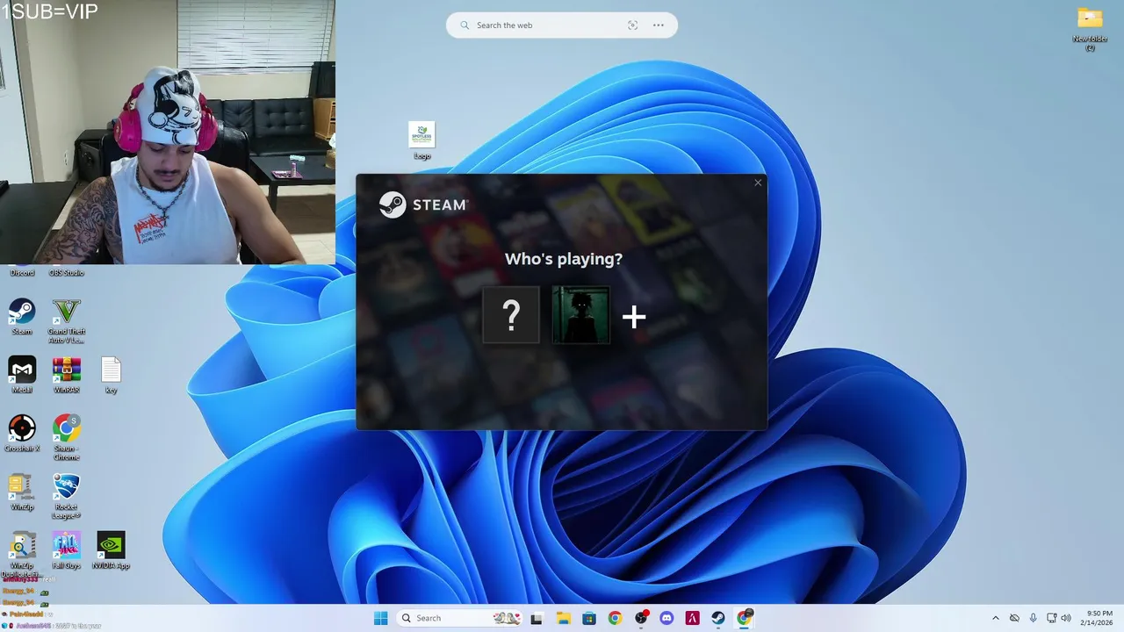Screen dimensions: 1124x632
Task: Launch the Grand Theft Auto V shortcut
Action: [67, 321]
